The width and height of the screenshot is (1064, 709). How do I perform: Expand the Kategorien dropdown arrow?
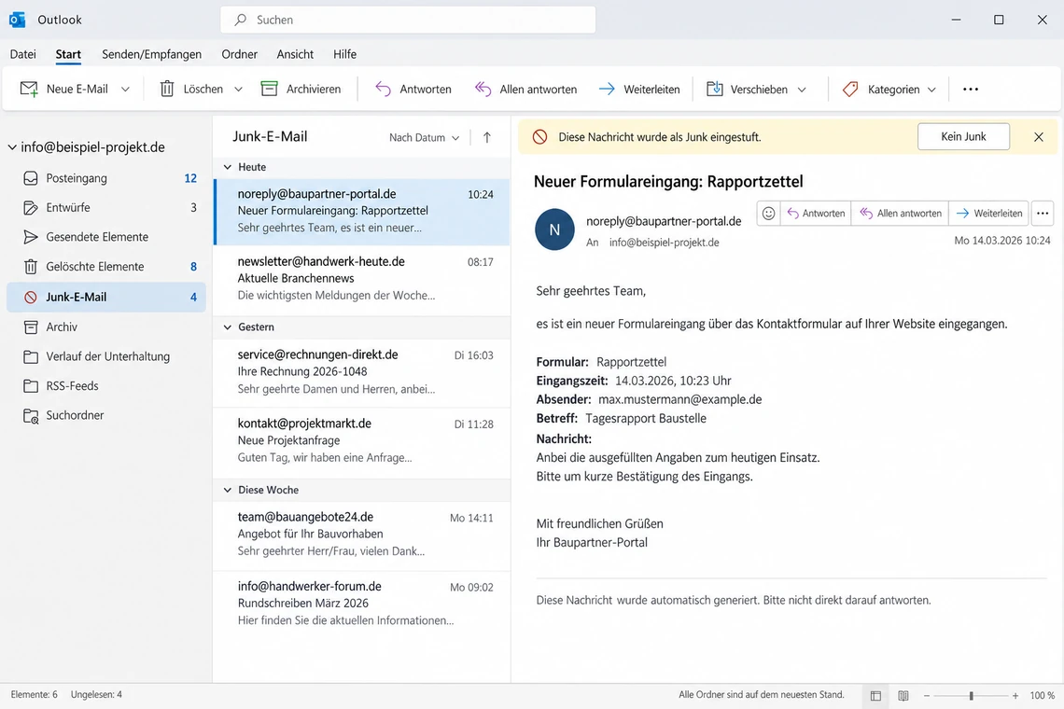pos(931,89)
